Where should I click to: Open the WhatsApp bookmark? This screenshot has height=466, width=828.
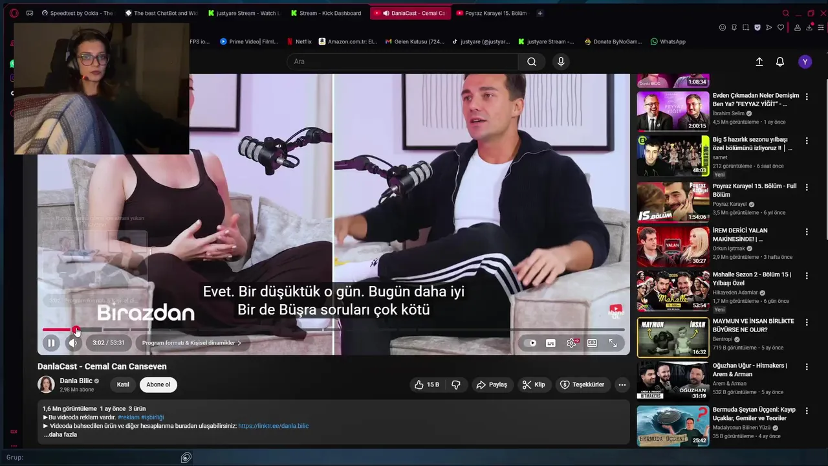click(x=668, y=41)
